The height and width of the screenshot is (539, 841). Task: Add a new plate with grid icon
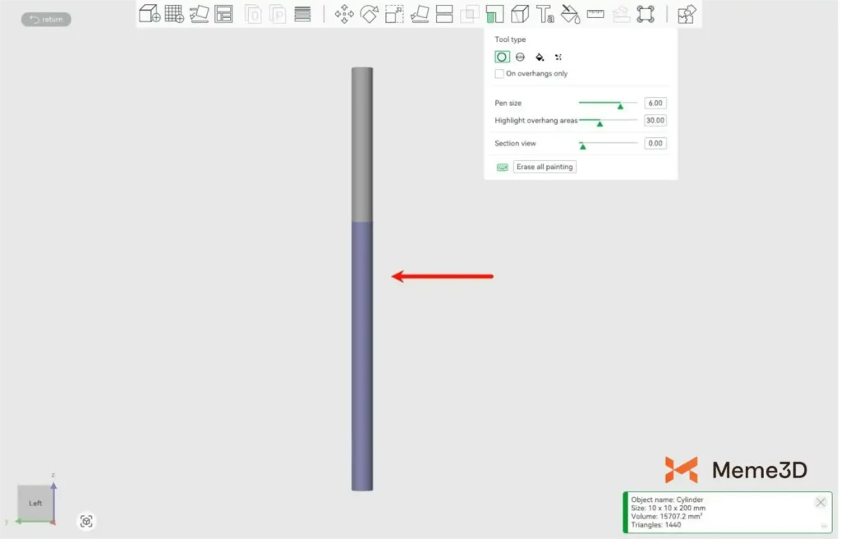(174, 14)
